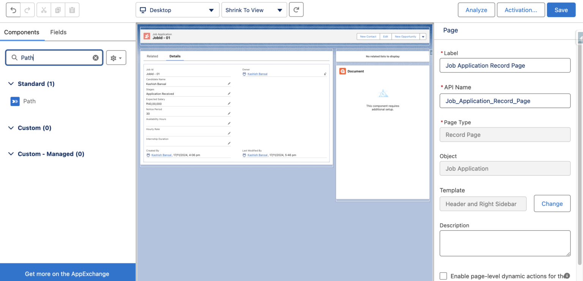
Task: Click Change to pick a new template
Action: click(x=552, y=204)
